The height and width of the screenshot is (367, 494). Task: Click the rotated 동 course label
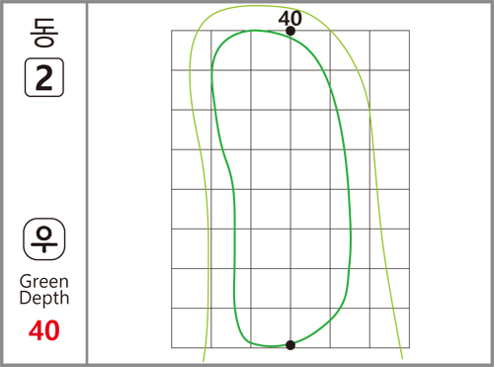[x=44, y=33]
